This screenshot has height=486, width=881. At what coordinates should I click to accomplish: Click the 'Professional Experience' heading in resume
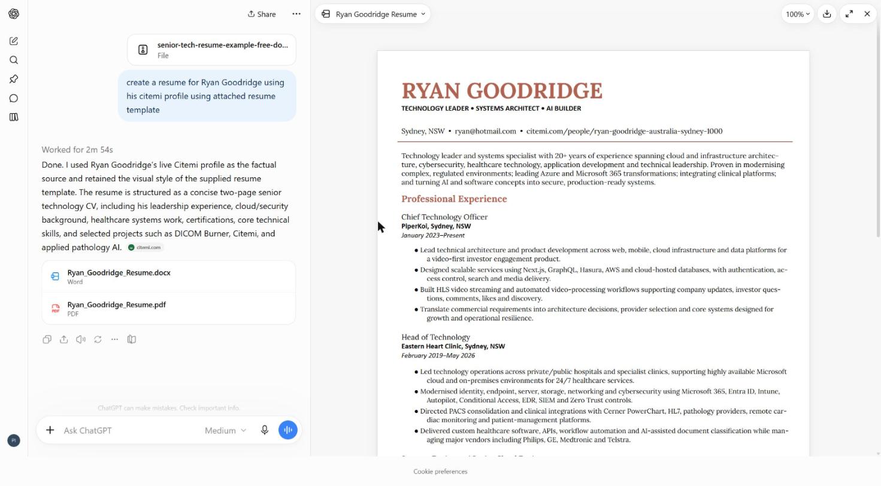point(454,199)
